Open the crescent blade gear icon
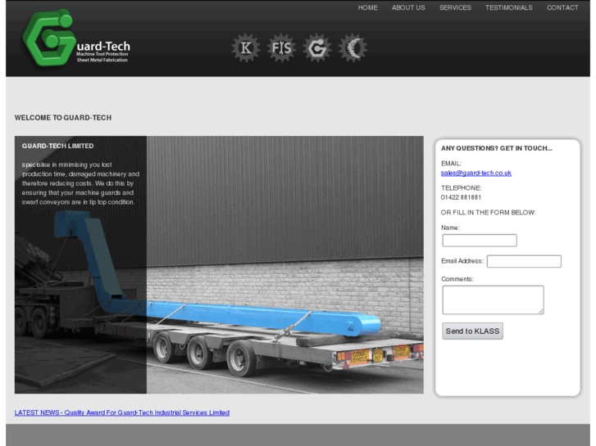Screen dimensions: 596x446 pos(353,47)
